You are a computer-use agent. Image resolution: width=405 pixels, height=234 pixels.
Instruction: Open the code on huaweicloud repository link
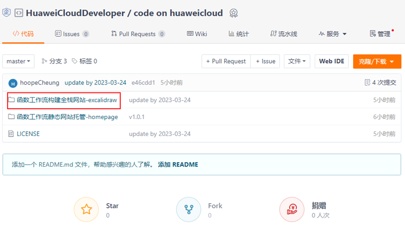(x=178, y=13)
